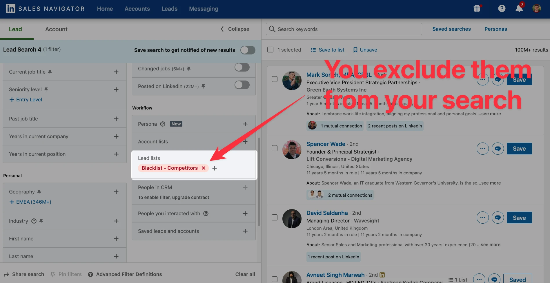Save Spencer Wade as a lead
Viewport: 550px width, 283px height.
(x=519, y=149)
